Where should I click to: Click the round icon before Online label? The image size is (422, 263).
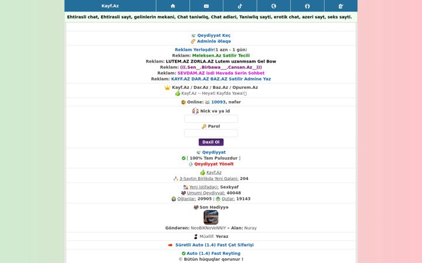point(183,102)
